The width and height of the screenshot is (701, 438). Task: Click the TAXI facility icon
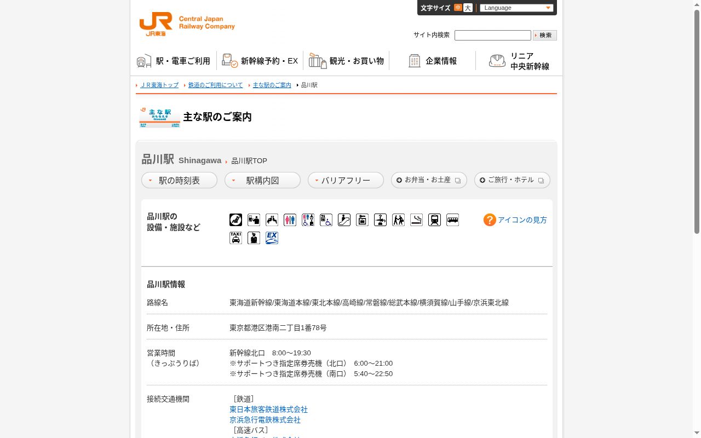[235, 238]
